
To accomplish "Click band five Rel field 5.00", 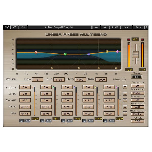I will coord(109,113).
